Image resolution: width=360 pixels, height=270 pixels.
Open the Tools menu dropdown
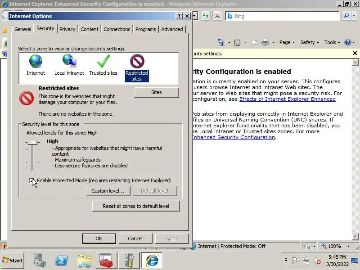point(332,42)
